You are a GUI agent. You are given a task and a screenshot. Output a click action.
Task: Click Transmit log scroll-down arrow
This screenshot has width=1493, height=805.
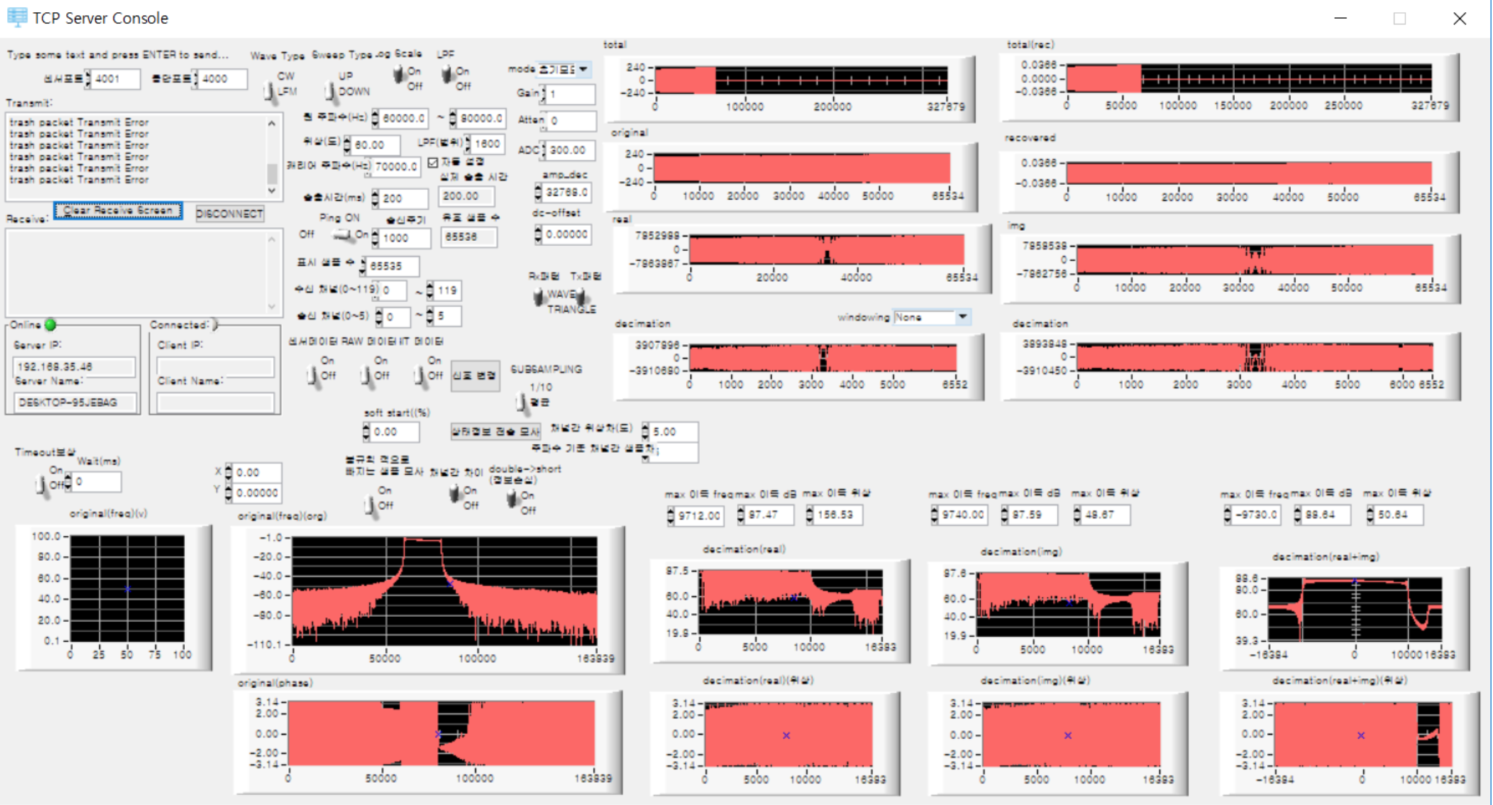pyautogui.click(x=271, y=190)
